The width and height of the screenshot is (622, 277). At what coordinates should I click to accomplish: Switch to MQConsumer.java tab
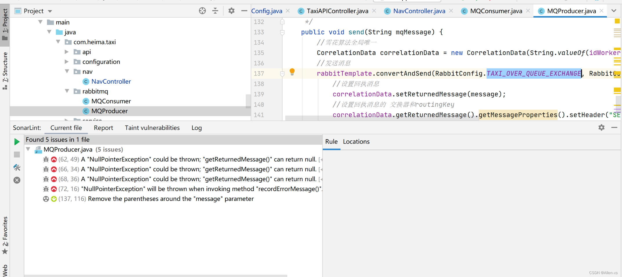496,11
